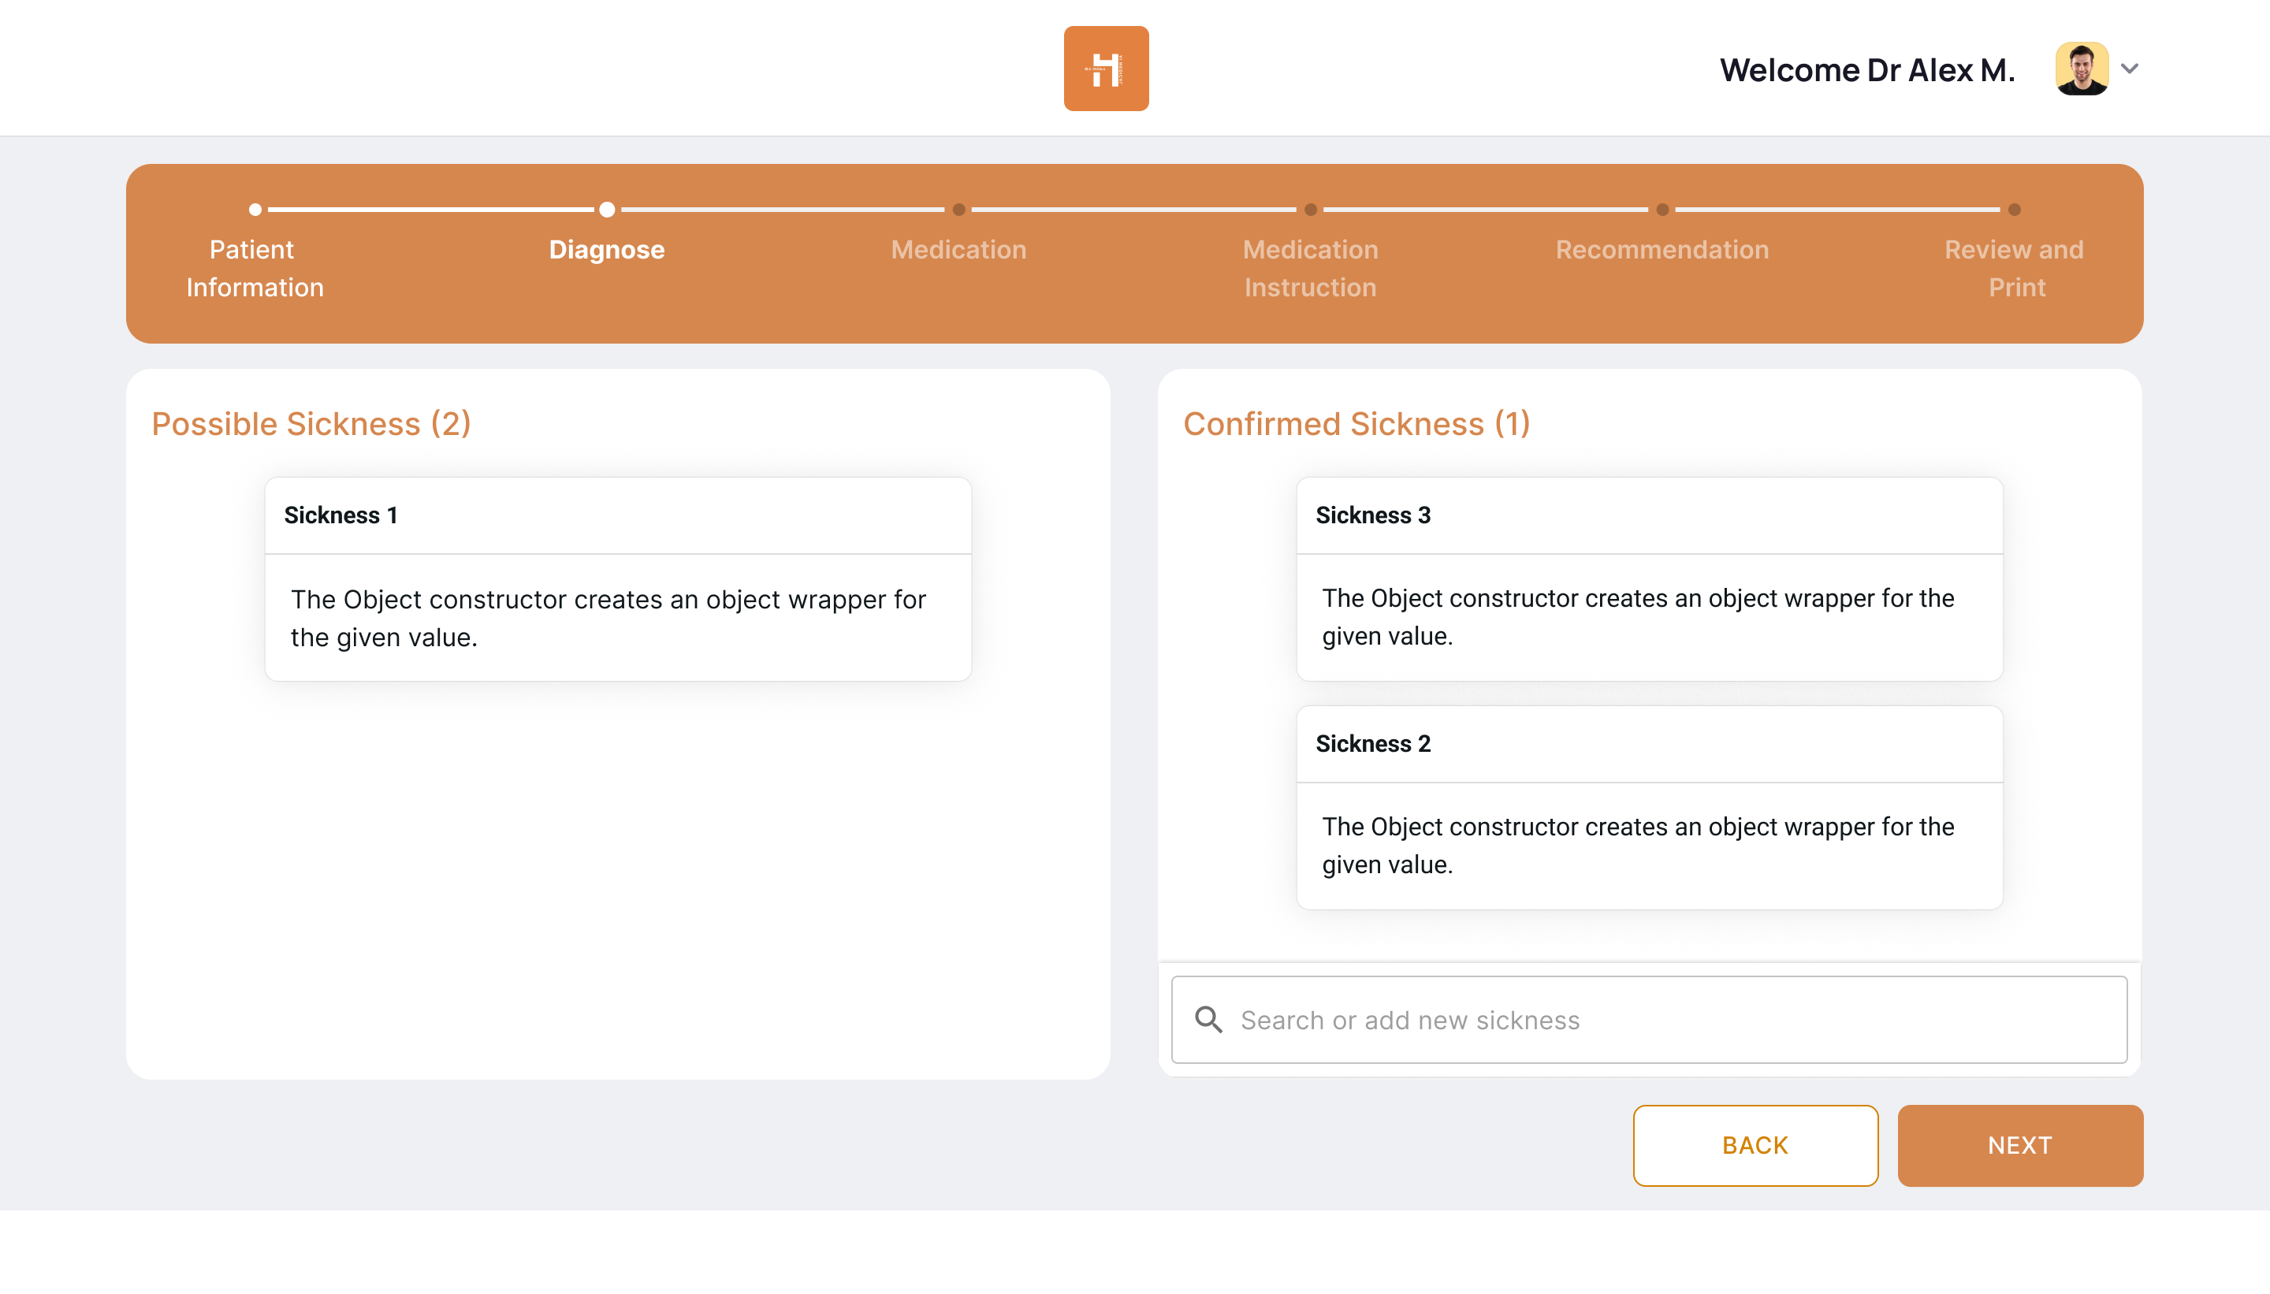The image size is (2270, 1294).
Task: Click the Review and Print progress dot
Action: click(2014, 210)
